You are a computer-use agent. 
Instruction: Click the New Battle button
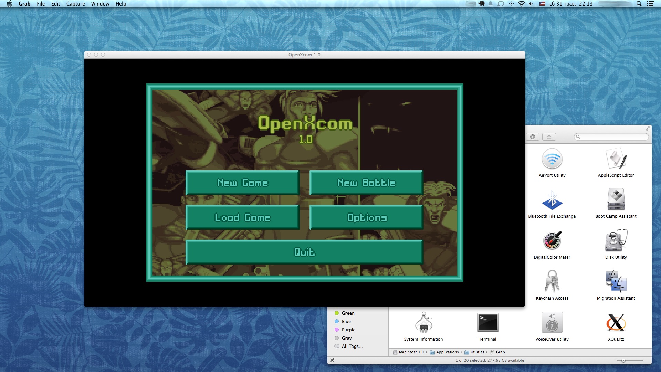point(366,183)
